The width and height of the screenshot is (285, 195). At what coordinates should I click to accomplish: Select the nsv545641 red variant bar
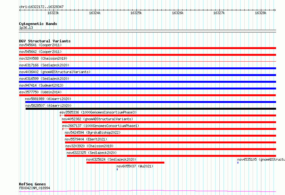pos(147,48)
